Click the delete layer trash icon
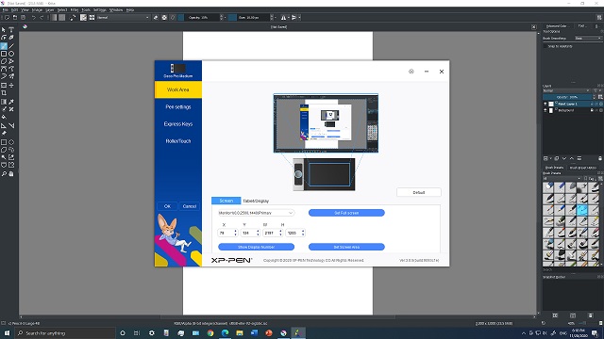604x339 pixels. [600, 158]
